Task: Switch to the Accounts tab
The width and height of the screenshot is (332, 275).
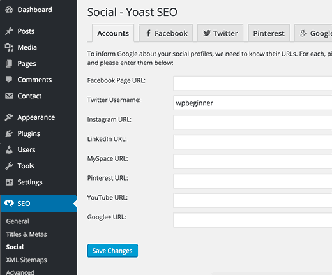Action: coord(113,33)
